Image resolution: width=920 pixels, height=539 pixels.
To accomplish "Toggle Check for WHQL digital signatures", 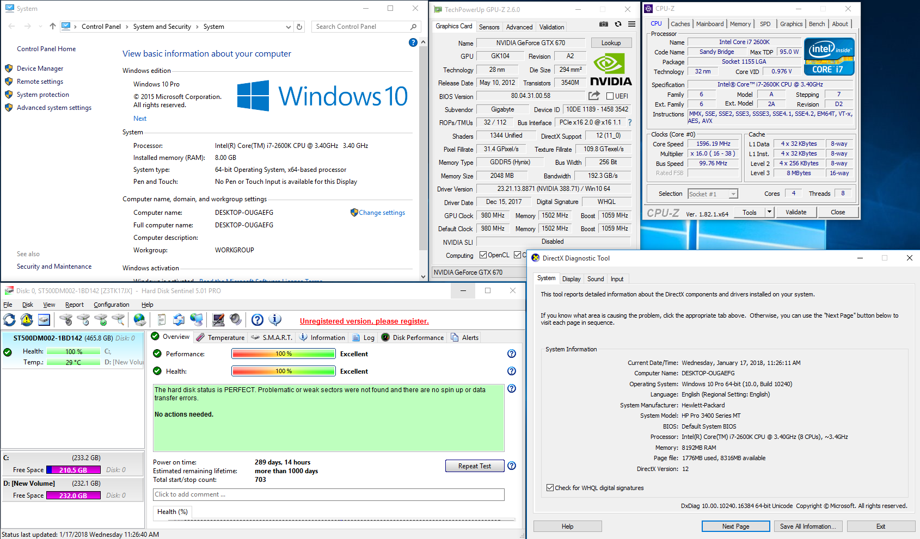I will (x=550, y=488).
